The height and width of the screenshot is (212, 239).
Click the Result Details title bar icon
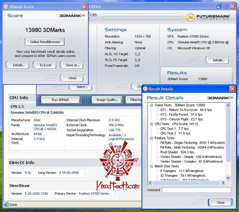click(145, 88)
